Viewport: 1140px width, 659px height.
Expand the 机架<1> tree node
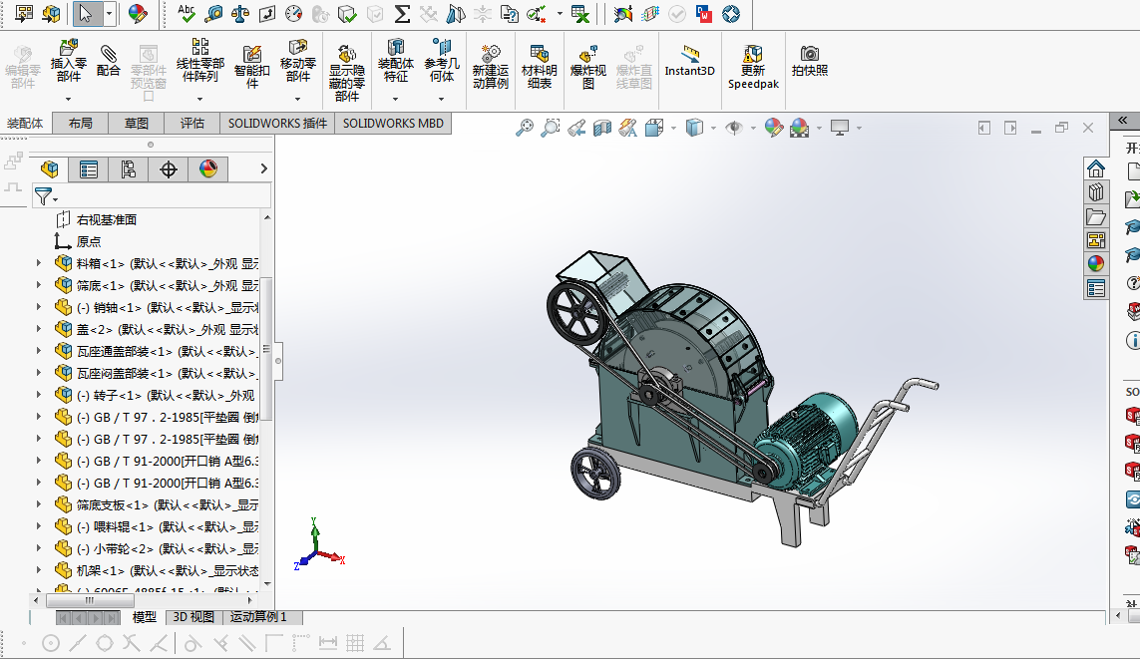39,570
